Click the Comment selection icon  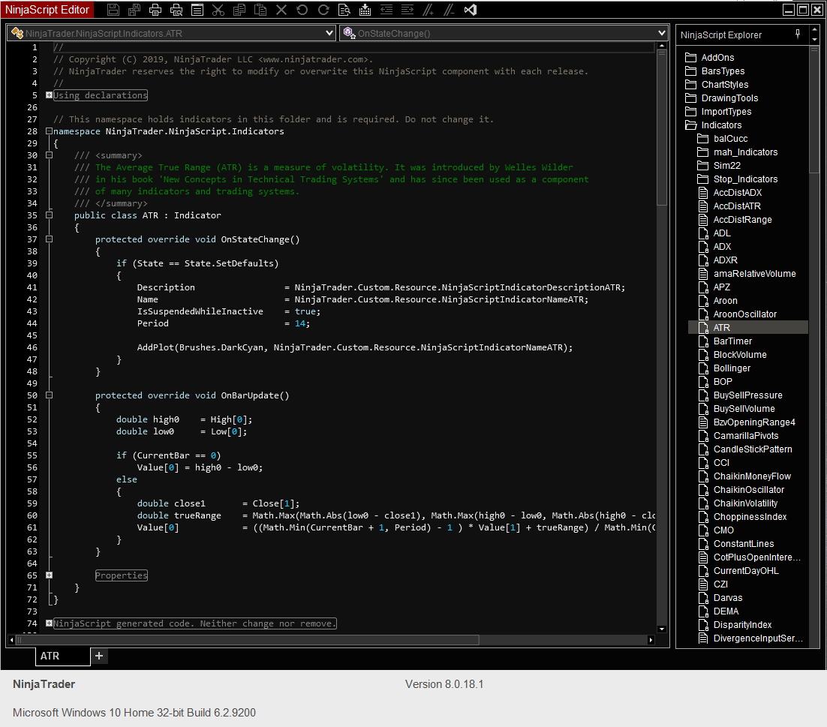click(429, 10)
